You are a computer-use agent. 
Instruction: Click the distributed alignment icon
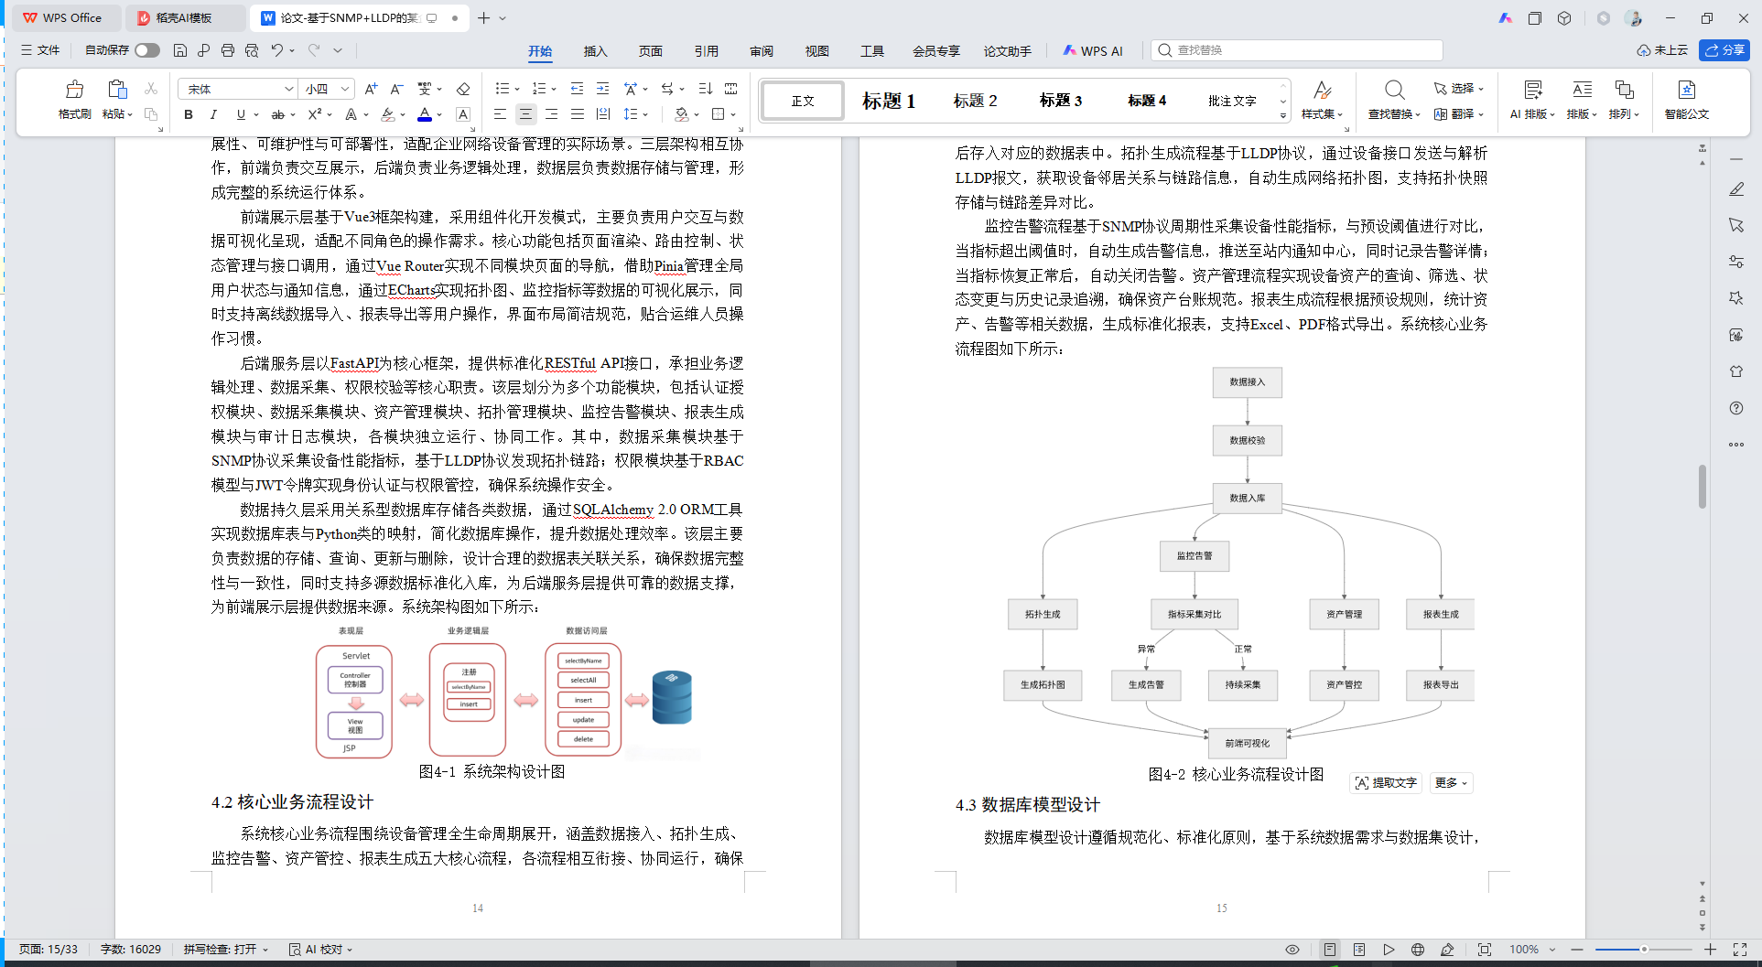point(602,114)
